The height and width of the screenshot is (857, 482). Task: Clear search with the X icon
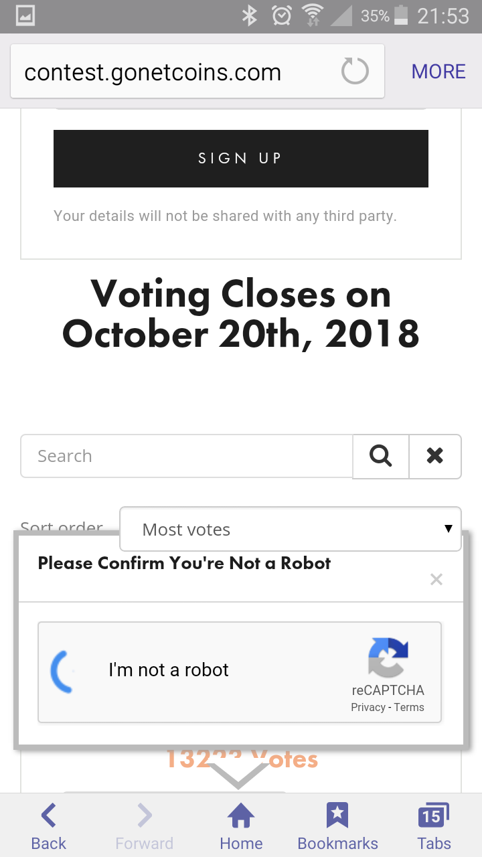click(435, 456)
